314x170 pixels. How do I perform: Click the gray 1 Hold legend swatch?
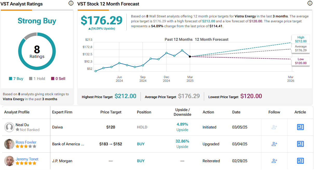[x=31, y=79]
